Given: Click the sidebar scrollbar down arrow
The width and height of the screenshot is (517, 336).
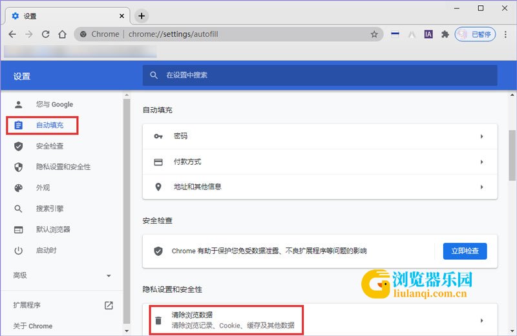Looking at the screenshot, I should [x=127, y=330].
